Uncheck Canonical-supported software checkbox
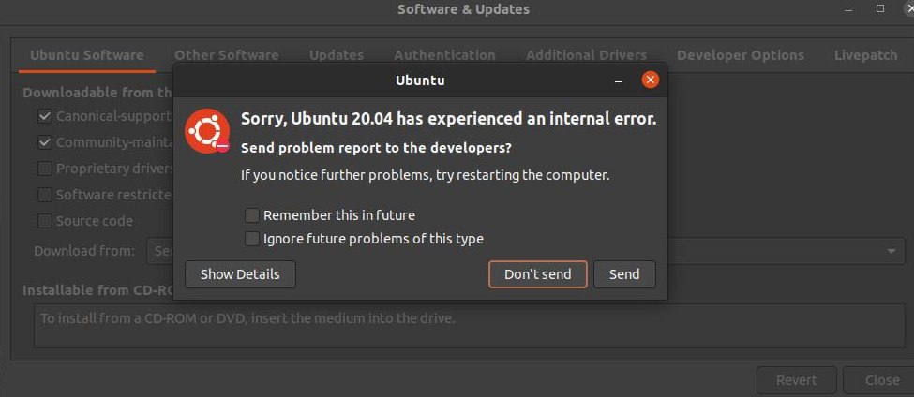 pos(44,116)
